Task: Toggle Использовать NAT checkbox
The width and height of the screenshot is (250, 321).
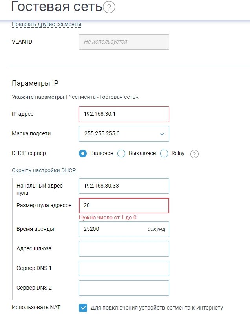Action: point(83,308)
